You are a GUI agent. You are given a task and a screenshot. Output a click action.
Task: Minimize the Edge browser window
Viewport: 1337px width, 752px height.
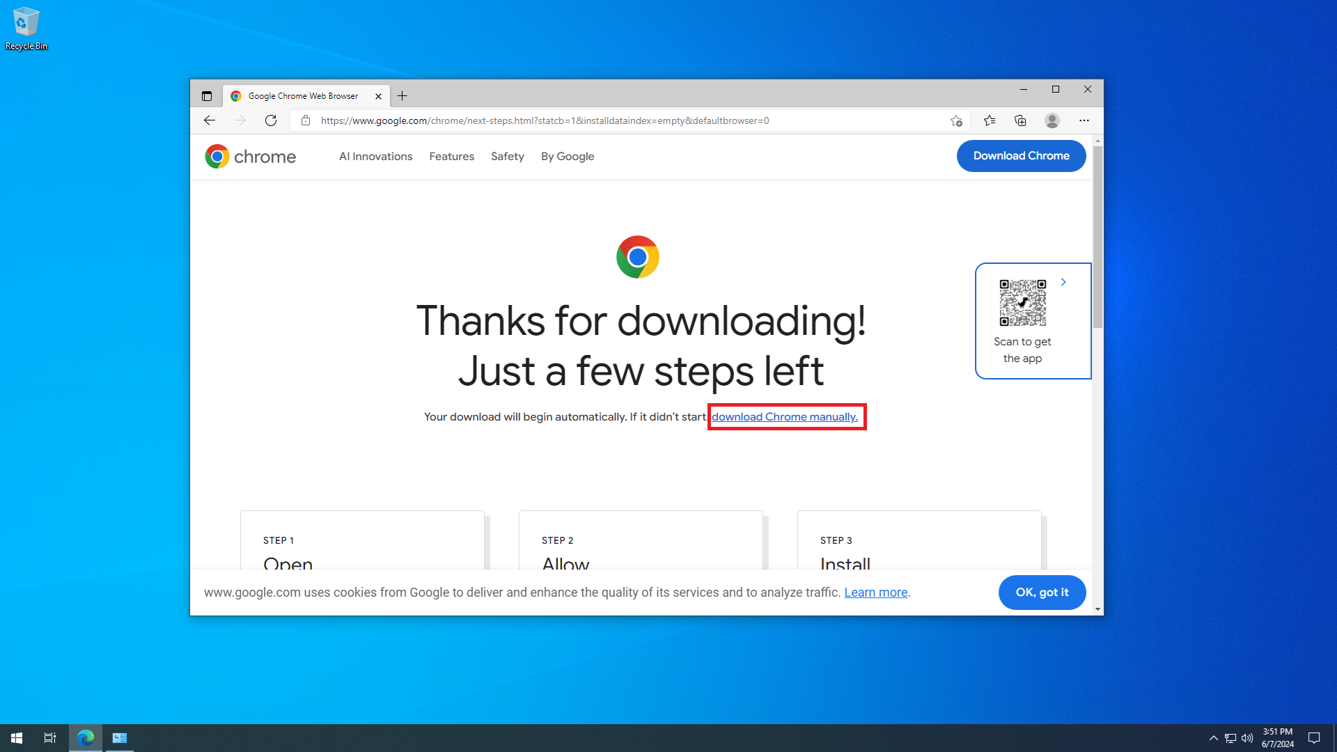[x=1024, y=89]
